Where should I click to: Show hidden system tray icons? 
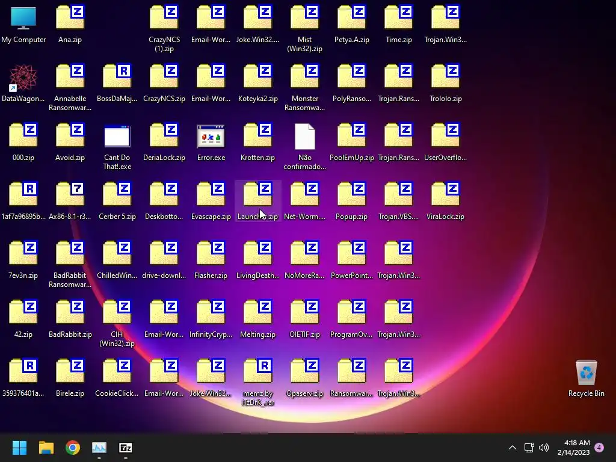[x=513, y=448]
